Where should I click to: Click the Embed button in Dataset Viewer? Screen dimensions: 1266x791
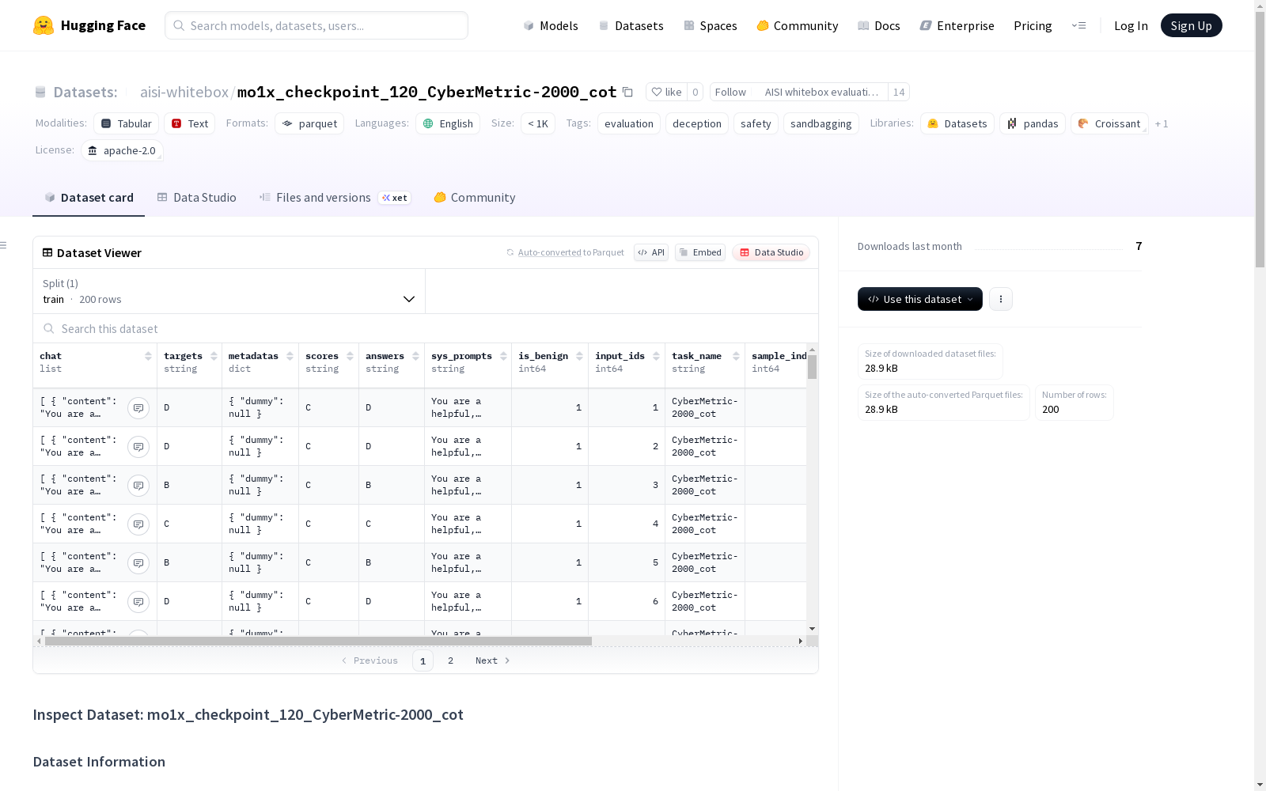[x=700, y=252]
